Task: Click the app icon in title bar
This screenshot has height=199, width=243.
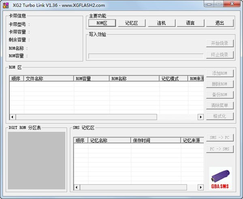Action: (6, 5)
